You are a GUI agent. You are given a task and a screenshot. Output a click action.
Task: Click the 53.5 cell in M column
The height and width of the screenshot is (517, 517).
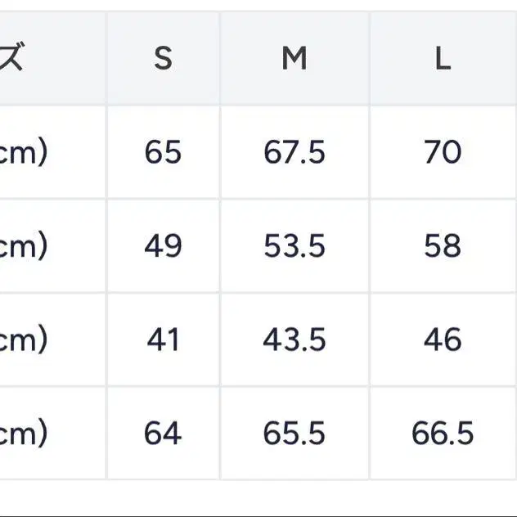pos(294,245)
